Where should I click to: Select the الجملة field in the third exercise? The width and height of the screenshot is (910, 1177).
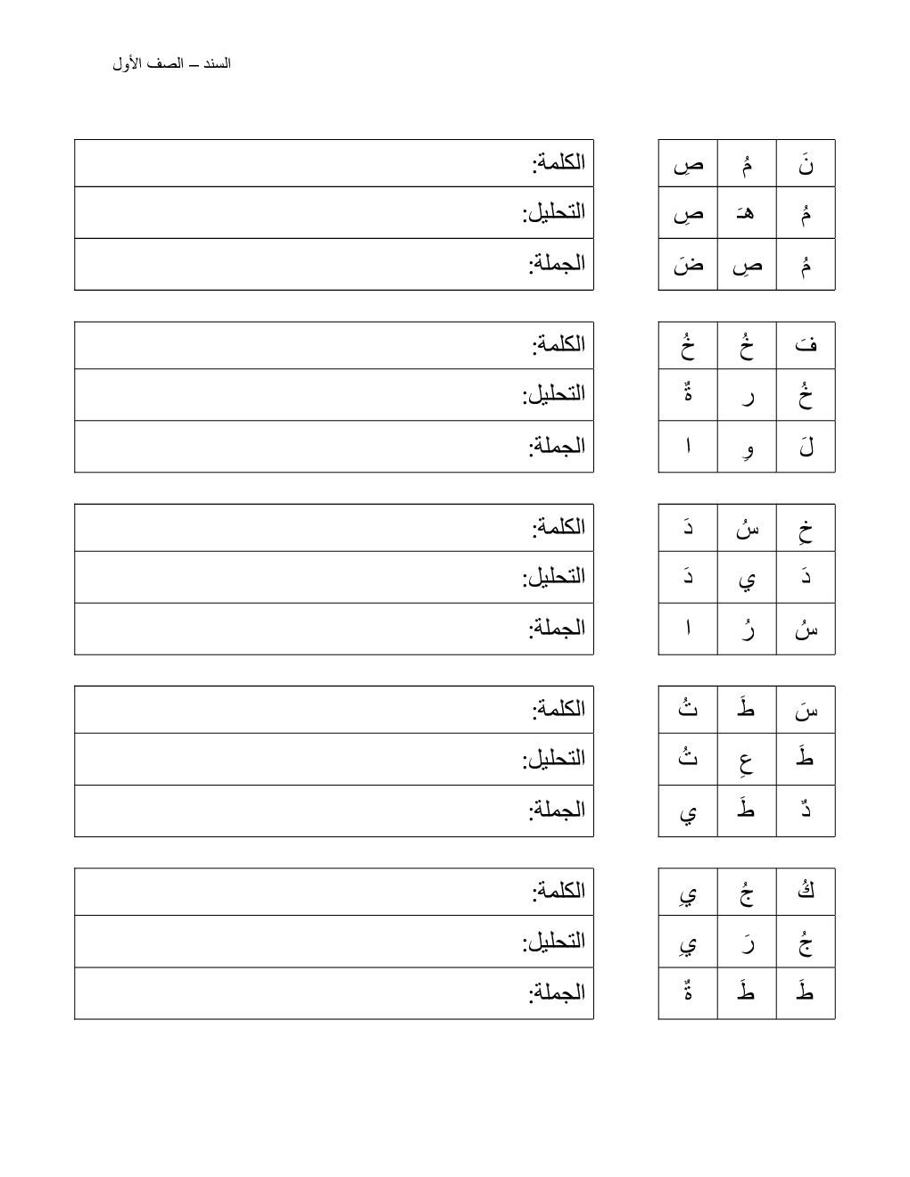[x=334, y=629]
